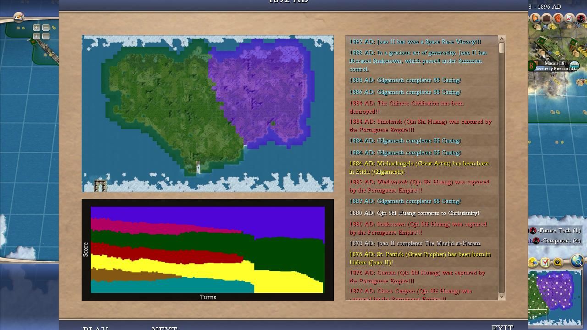Image resolution: width=587 pixels, height=330 pixels.
Task: Click the Computers spy icon
Action: (536, 241)
